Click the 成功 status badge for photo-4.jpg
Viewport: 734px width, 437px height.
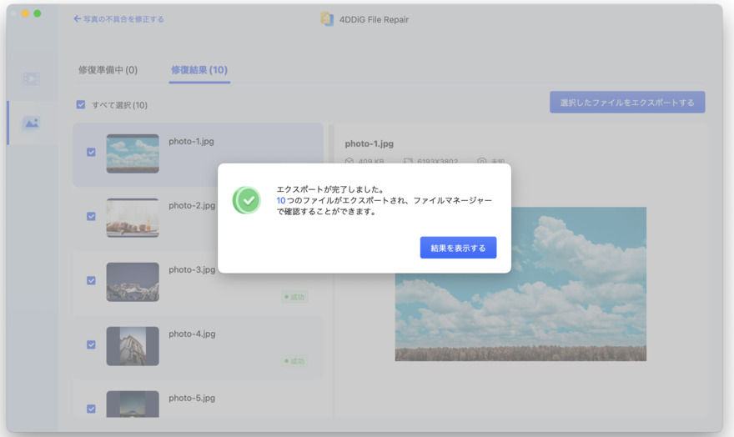coord(294,361)
